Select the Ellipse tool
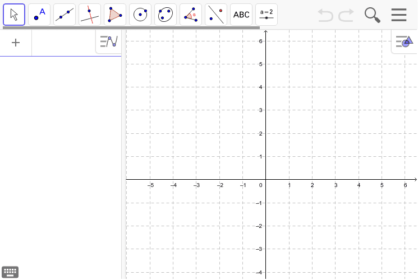Viewport: 418px width, 280px height. click(x=166, y=15)
